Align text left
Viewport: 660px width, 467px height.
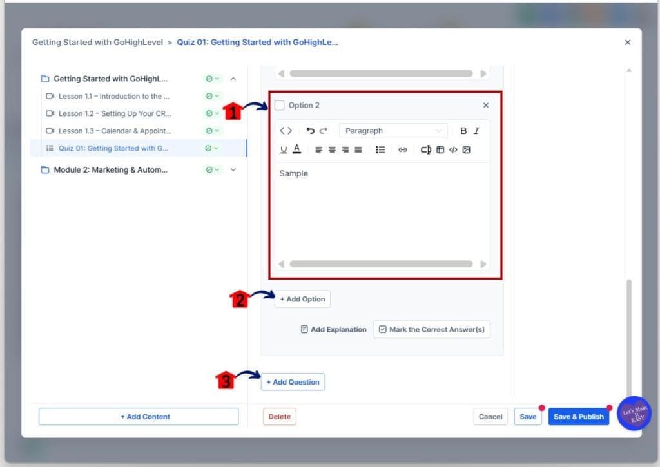pos(318,150)
